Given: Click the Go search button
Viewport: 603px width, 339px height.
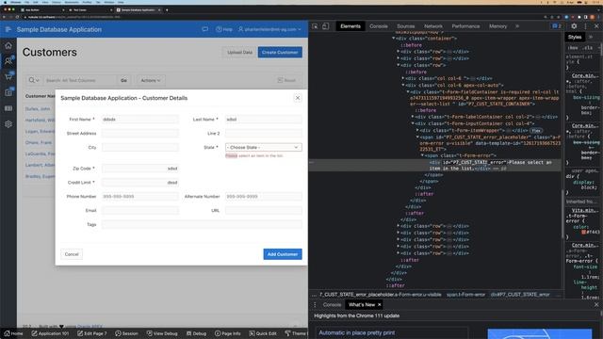Looking at the screenshot, I should (x=123, y=80).
